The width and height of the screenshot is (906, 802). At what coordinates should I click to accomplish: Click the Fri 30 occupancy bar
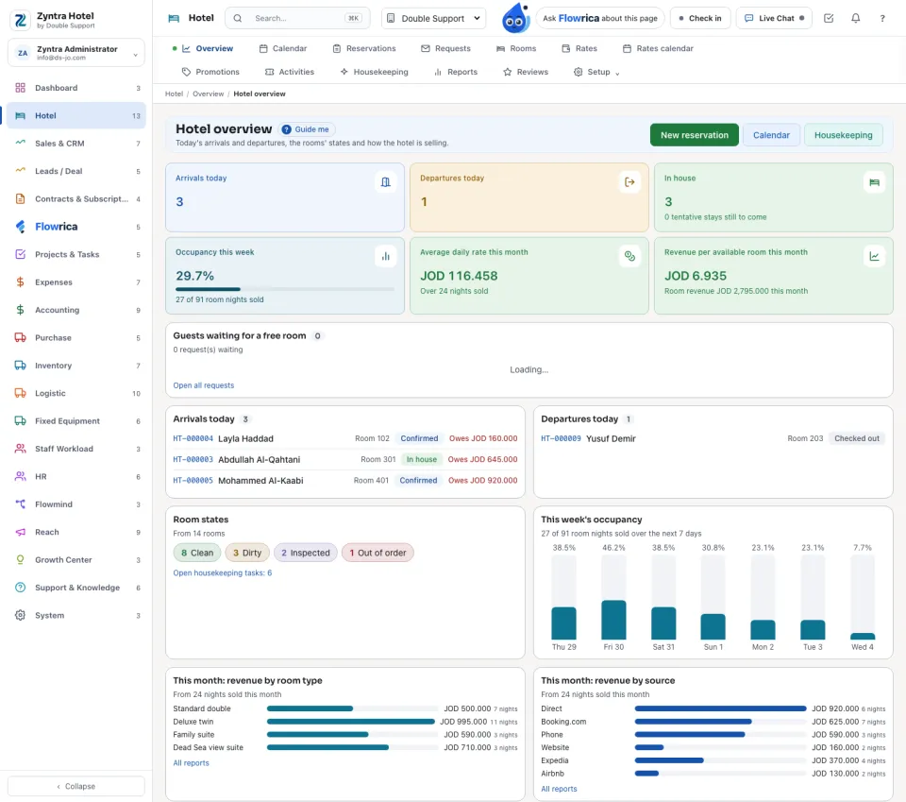[x=613, y=620]
